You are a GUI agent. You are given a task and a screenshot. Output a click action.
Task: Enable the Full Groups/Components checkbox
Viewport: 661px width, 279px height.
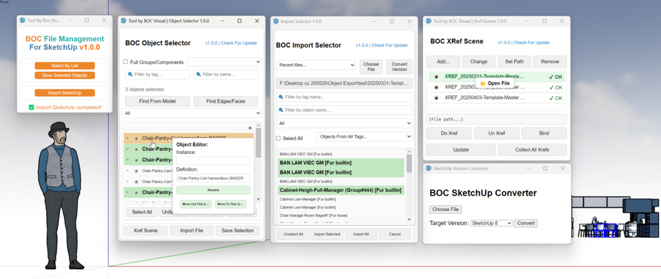click(x=125, y=62)
